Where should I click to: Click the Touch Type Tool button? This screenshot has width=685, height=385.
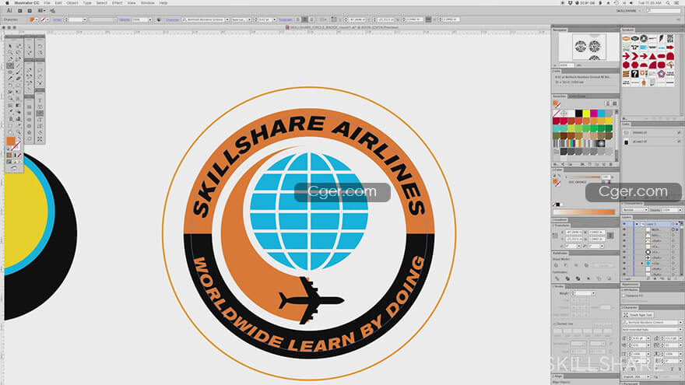[638, 315]
